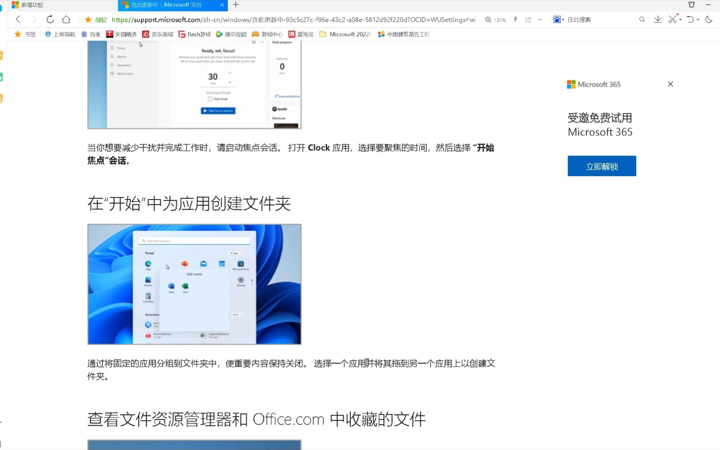Open a new tab with plus button

coord(236,5)
